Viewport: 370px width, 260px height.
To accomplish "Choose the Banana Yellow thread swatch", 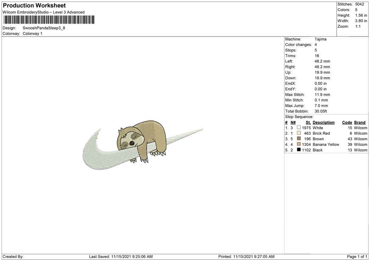I will [x=299, y=144].
